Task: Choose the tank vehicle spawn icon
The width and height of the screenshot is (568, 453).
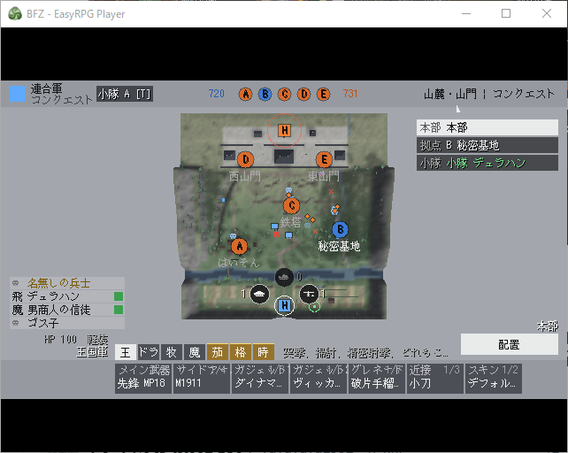Action: (259, 295)
